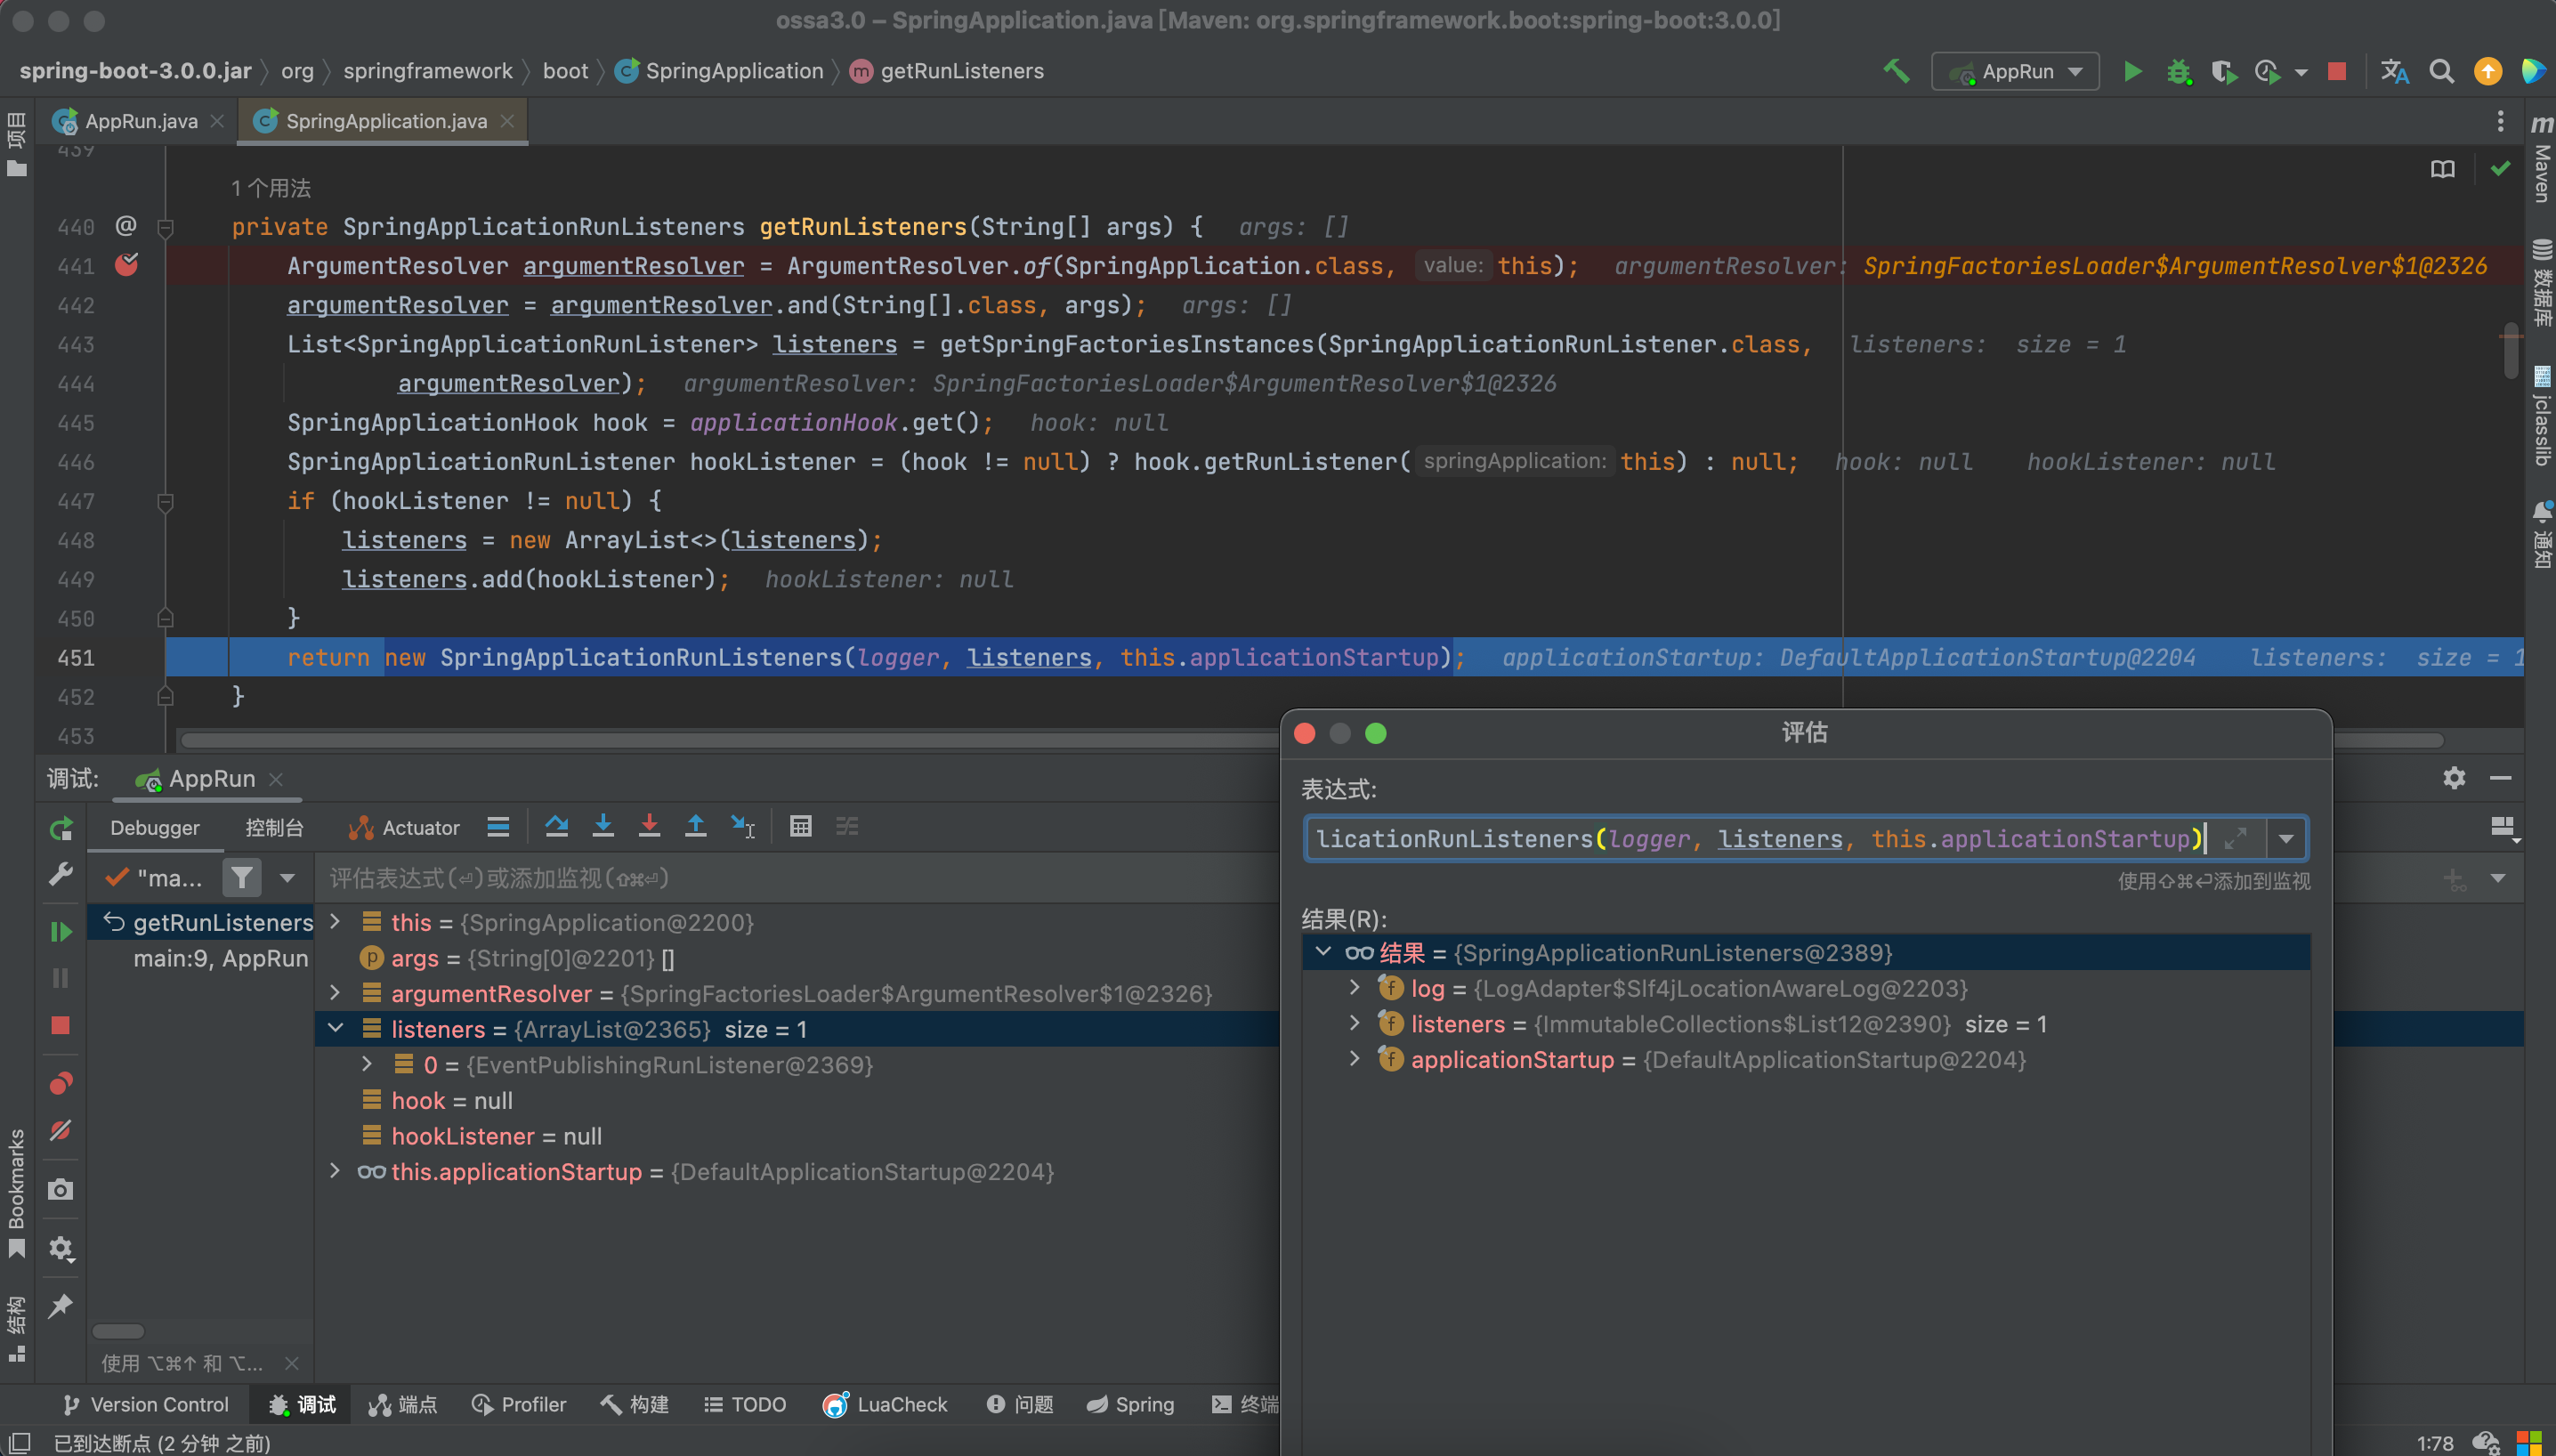Screen dimensions: 2556x1456
Task: Click the 关闭 (close) button on 评估 dialog
Action: (x=1306, y=734)
